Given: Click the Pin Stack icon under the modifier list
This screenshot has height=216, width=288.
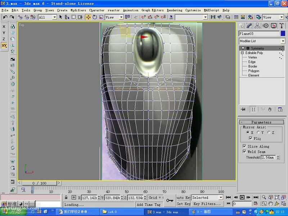Looking at the screenshot, I should point(243,109).
